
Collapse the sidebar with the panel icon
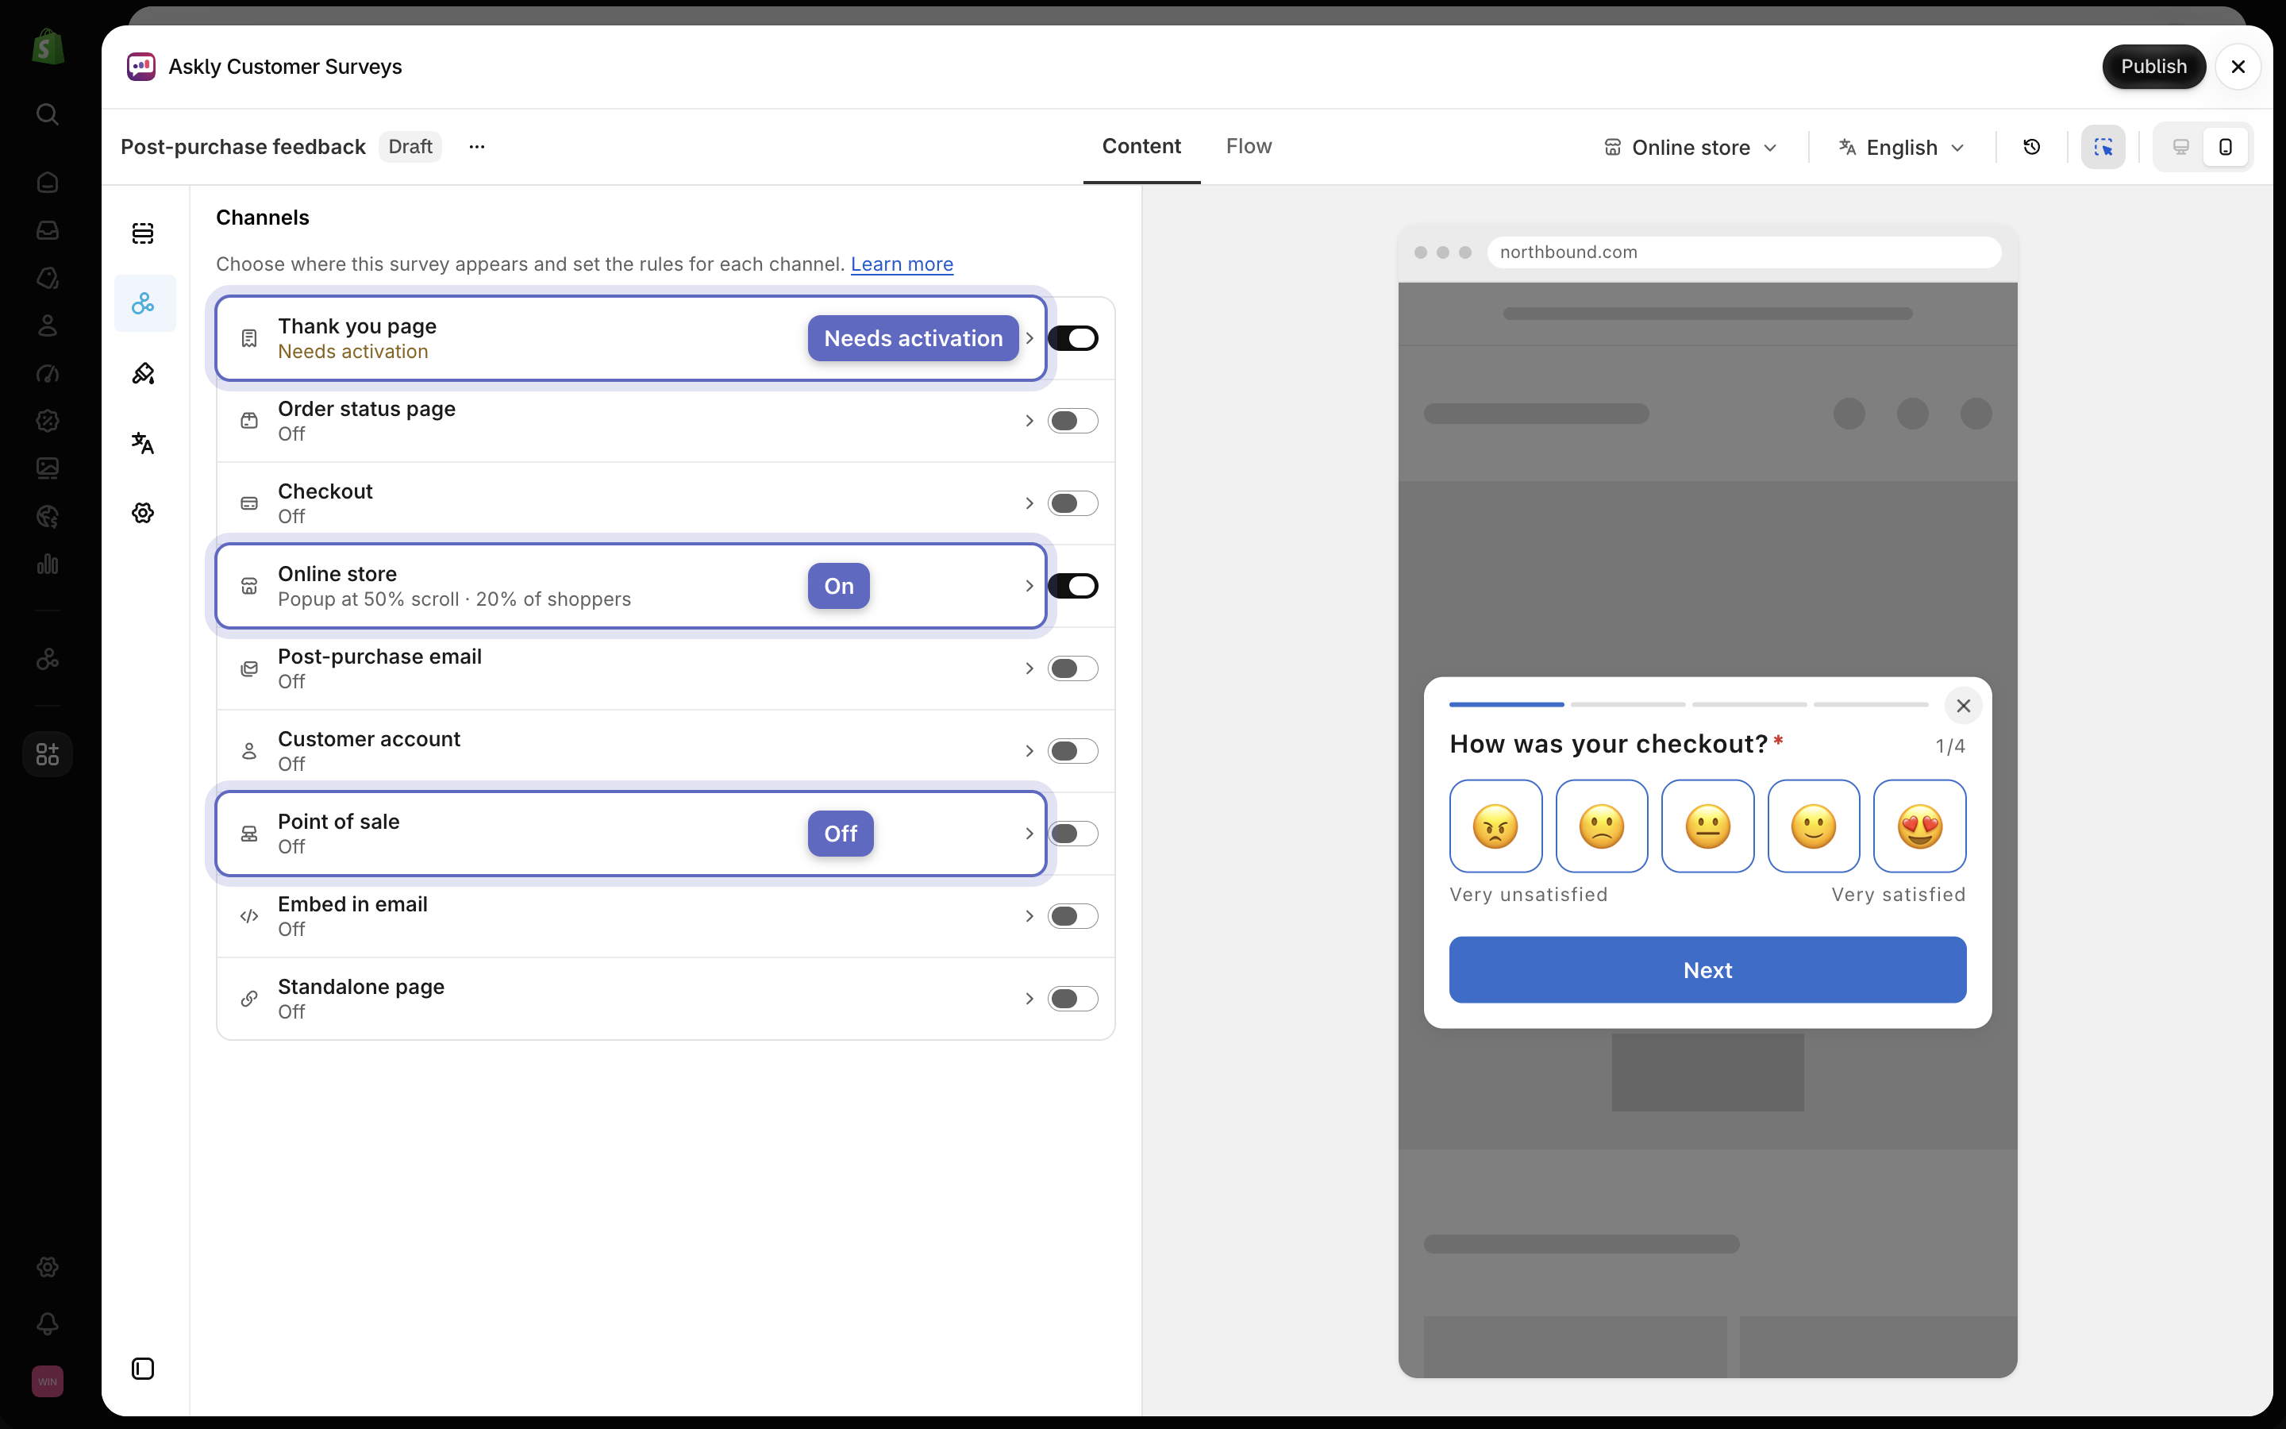(143, 1369)
